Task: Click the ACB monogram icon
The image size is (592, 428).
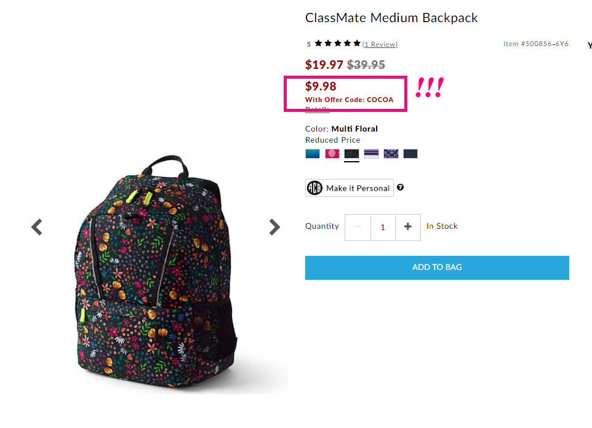Action: tap(314, 188)
